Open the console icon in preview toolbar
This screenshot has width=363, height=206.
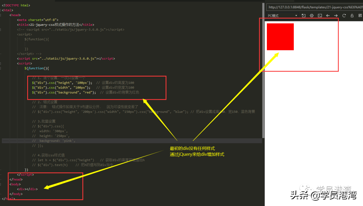(x=320, y=15)
